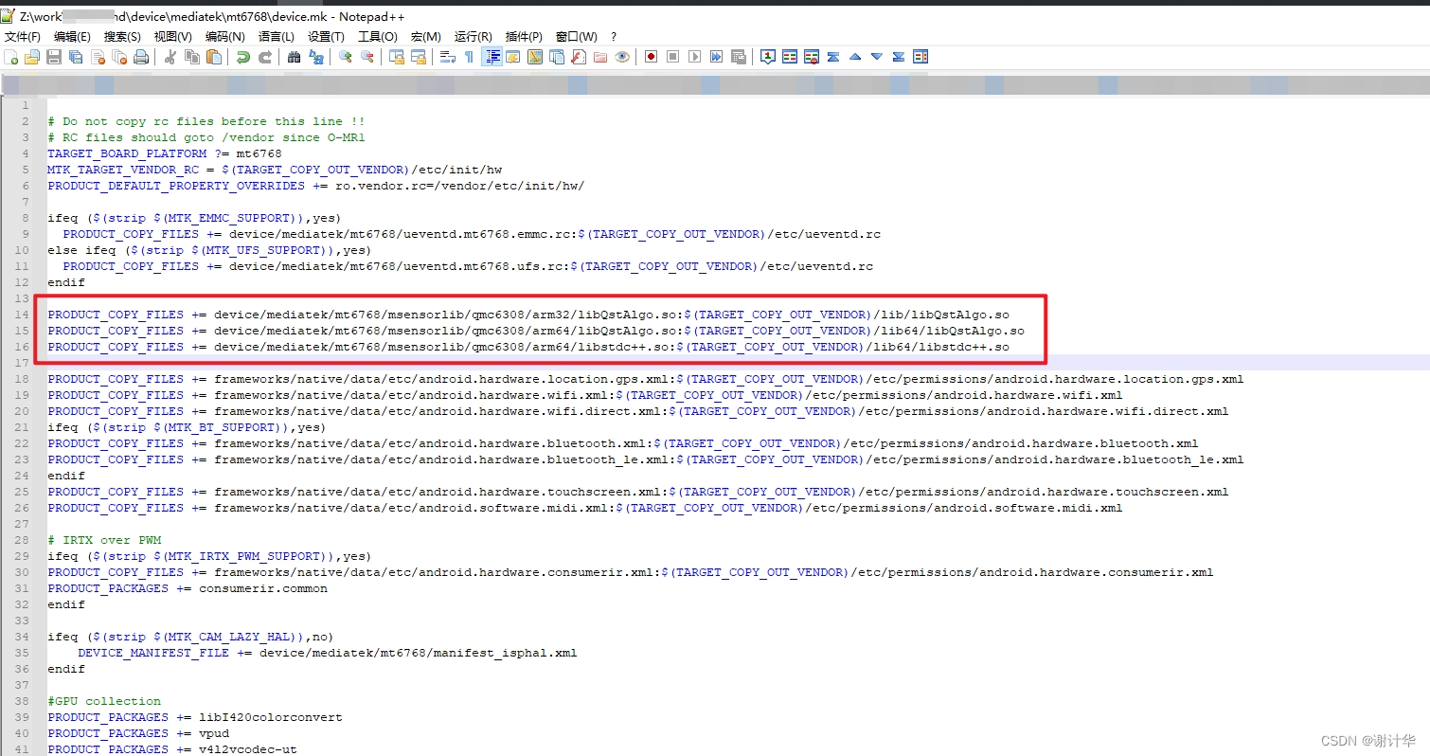Open the Replace dialog
This screenshot has height=756, width=1430.
317,56
